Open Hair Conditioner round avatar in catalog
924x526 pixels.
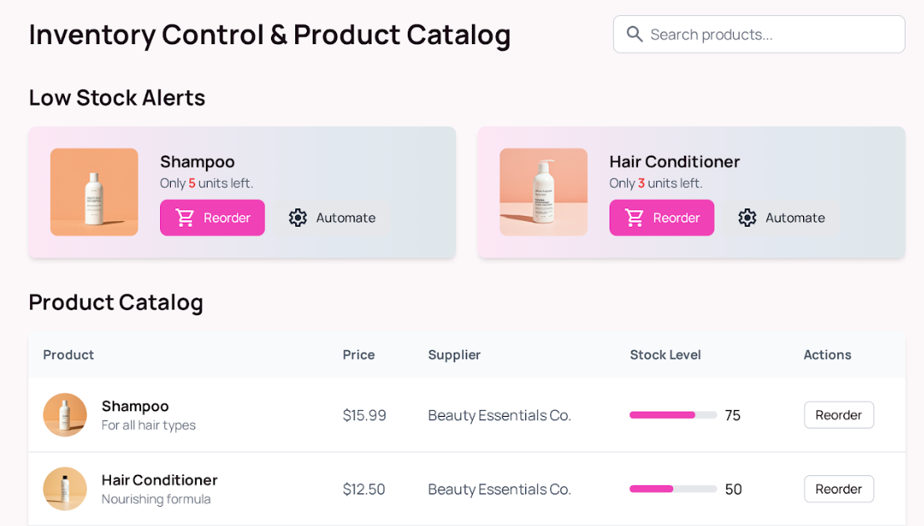(65, 488)
